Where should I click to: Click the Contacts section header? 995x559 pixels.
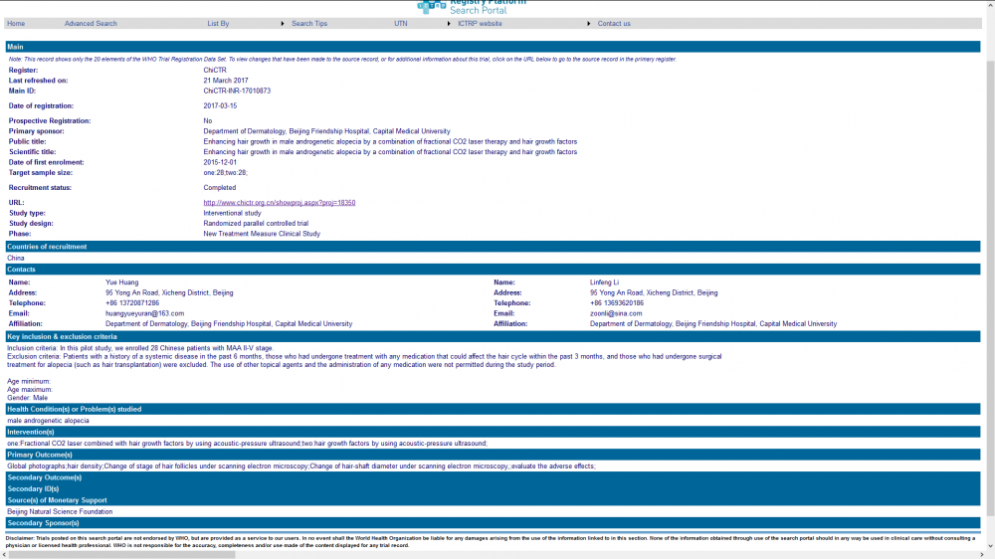pyautogui.click(x=22, y=270)
